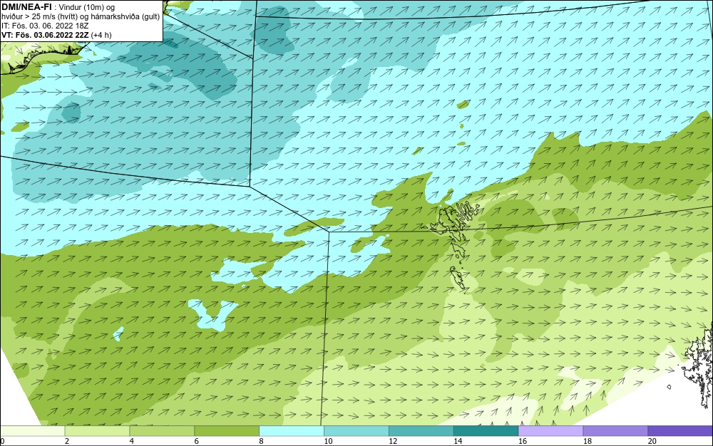This screenshot has height=446, width=713.
Task: Click the 10–12 m/s teal legend swatch
Action: point(356,431)
